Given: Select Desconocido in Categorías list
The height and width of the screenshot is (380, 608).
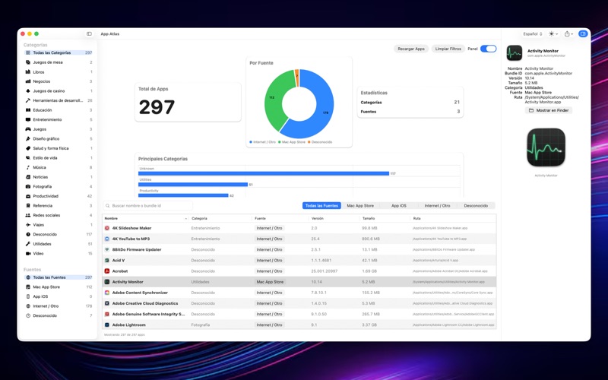Looking at the screenshot, I should pos(59,234).
